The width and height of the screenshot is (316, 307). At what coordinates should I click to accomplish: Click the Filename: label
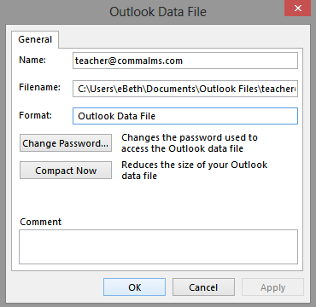[x=39, y=87]
